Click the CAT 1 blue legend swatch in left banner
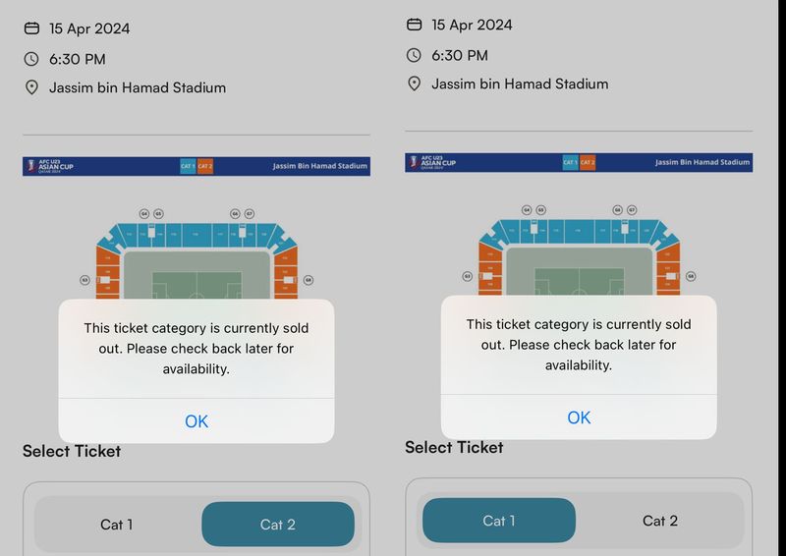This screenshot has height=556, width=786. pos(188,166)
